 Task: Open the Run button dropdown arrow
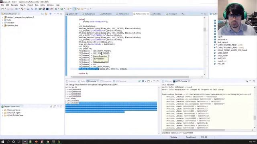pos(64,9)
